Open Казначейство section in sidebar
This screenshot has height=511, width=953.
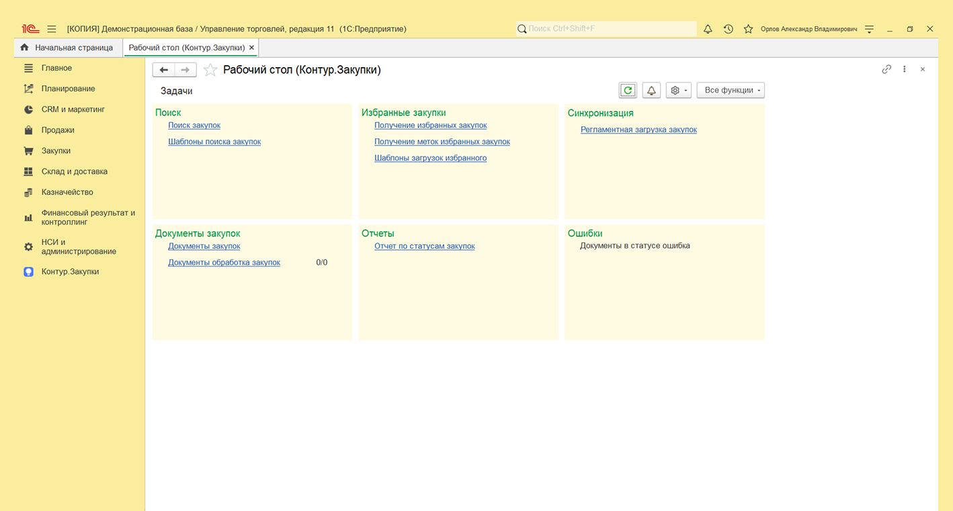(x=67, y=192)
